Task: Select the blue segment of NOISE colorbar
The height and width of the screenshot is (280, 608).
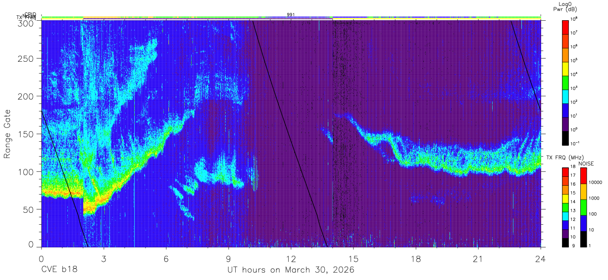Action: pos(583,223)
